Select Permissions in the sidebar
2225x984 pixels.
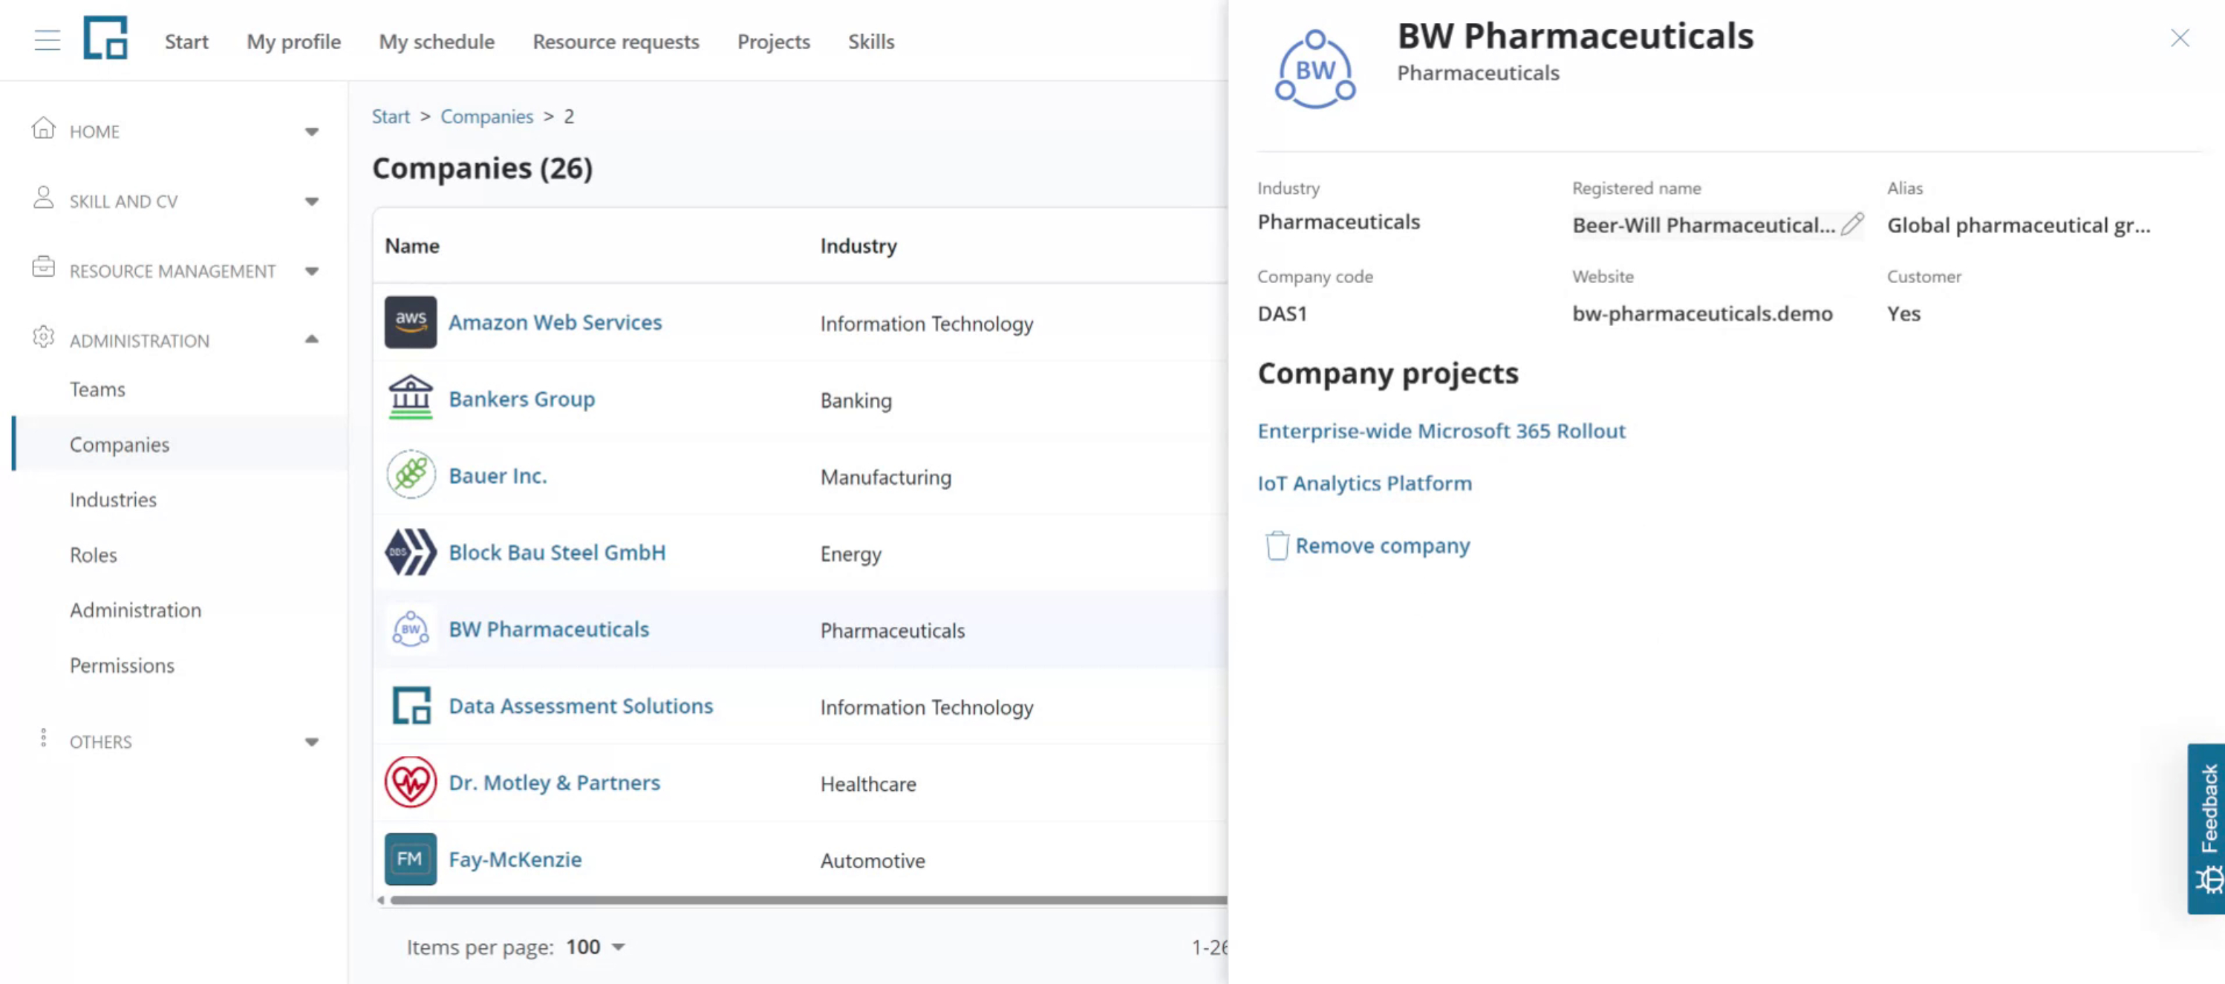pyautogui.click(x=122, y=665)
